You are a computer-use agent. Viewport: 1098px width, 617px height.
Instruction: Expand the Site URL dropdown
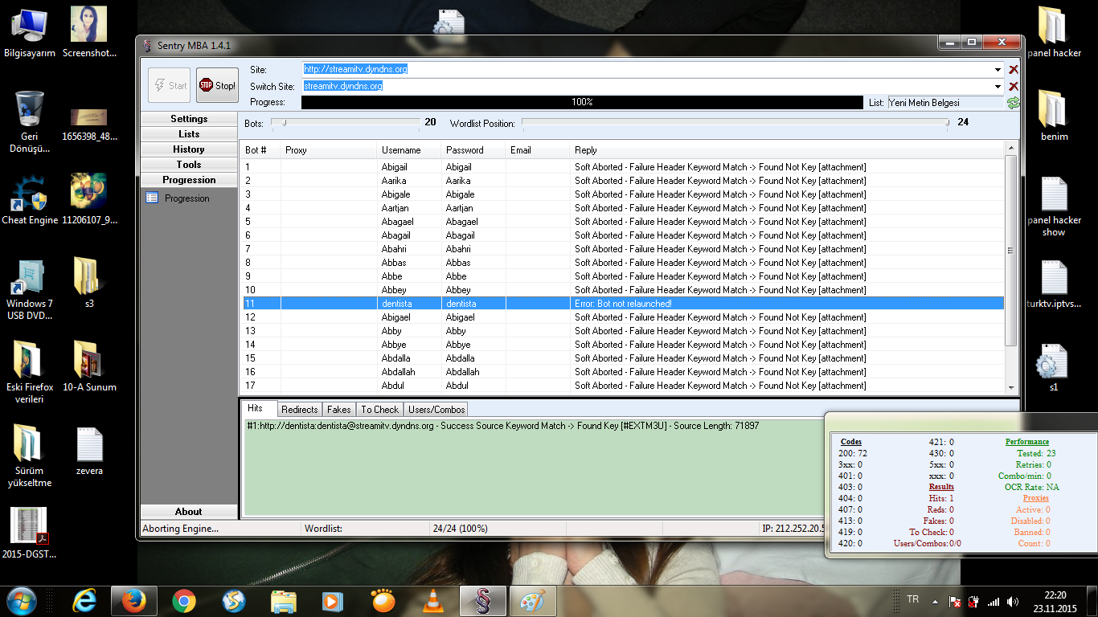998,70
